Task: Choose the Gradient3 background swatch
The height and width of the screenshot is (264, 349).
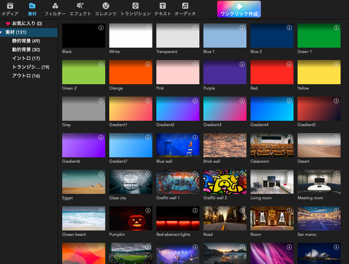Action: point(225,109)
